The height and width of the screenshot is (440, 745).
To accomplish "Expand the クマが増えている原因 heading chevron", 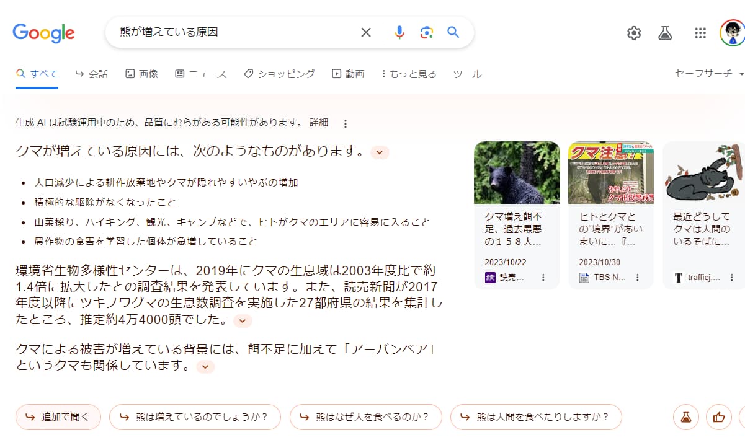I will 380,152.
